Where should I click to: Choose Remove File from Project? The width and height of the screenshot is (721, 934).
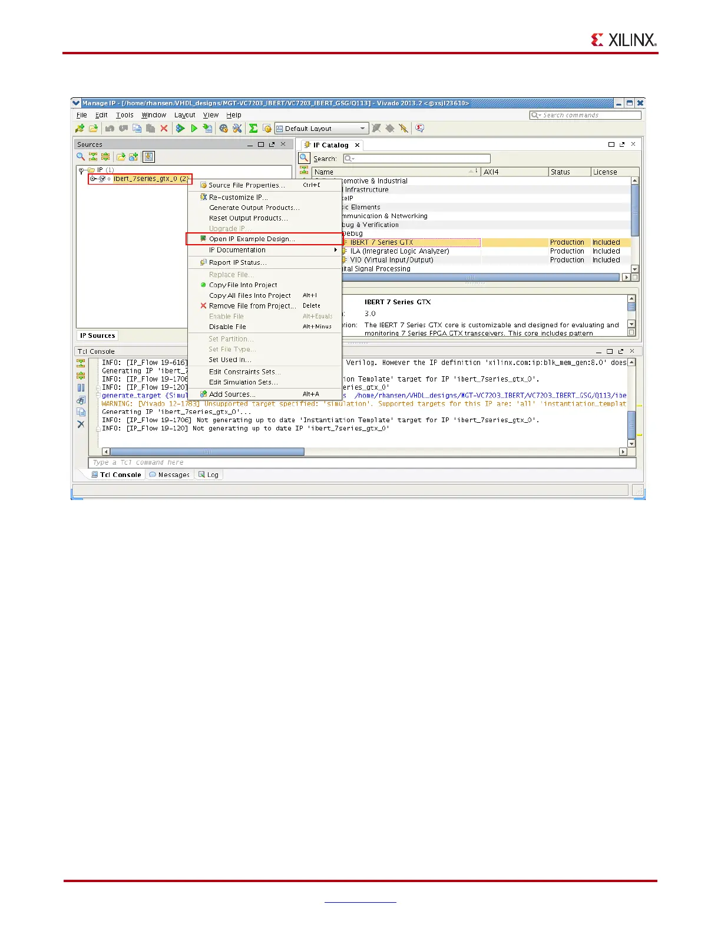264,306
